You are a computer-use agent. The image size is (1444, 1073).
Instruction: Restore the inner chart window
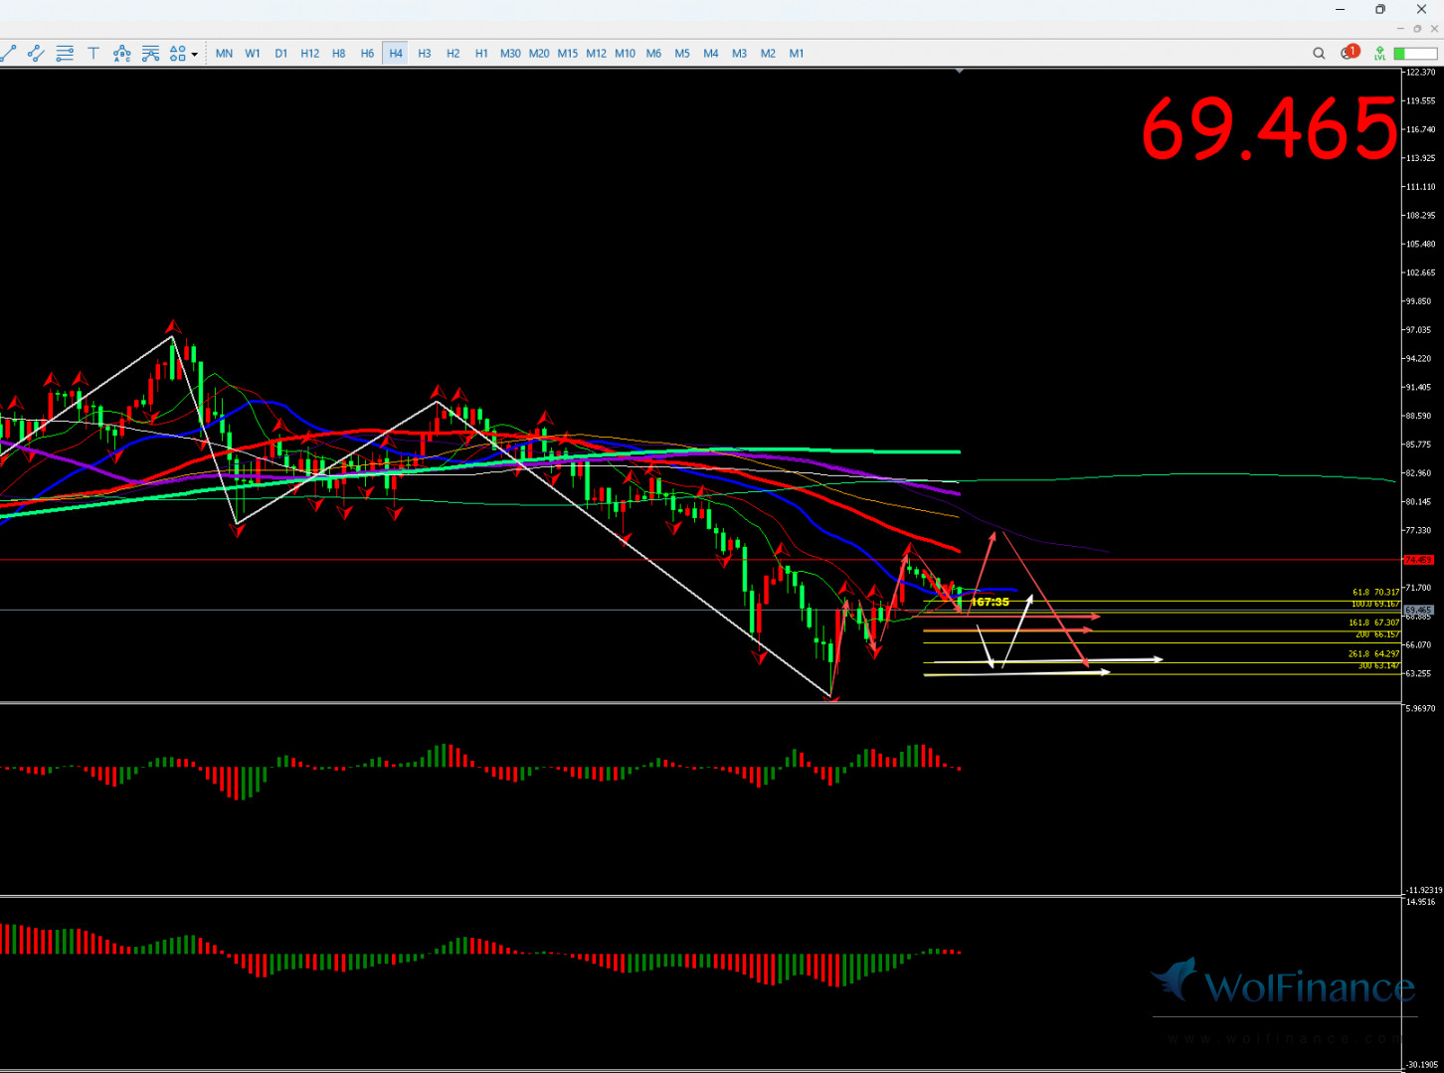pyautogui.click(x=1417, y=29)
